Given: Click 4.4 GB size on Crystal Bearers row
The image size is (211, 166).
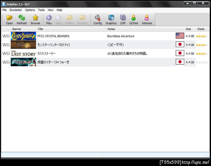Looking at the screenshot, I should click(190, 36).
